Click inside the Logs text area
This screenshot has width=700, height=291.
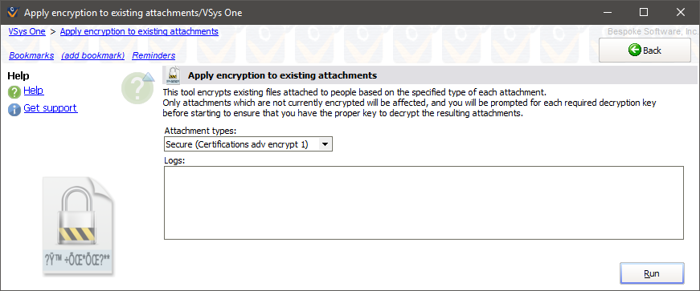pyautogui.click(x=424, y=203)
